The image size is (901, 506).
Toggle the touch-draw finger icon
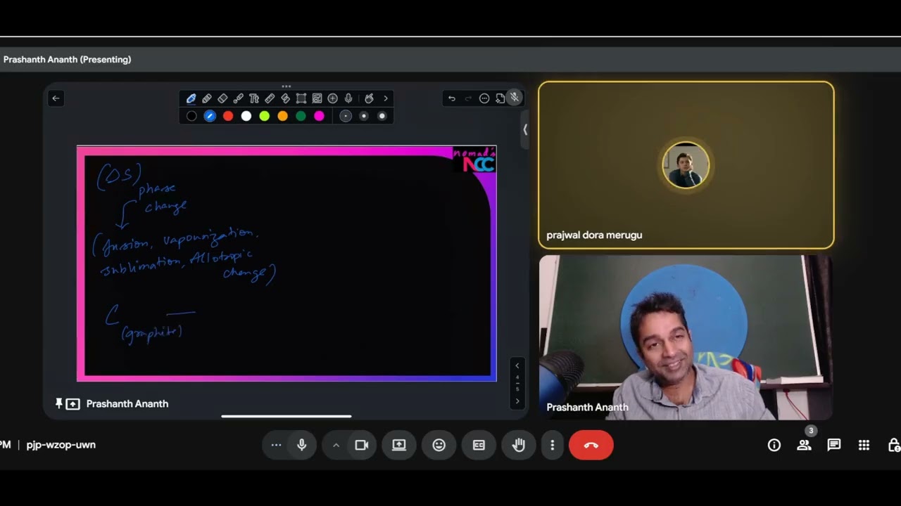[x=369, y=98]
